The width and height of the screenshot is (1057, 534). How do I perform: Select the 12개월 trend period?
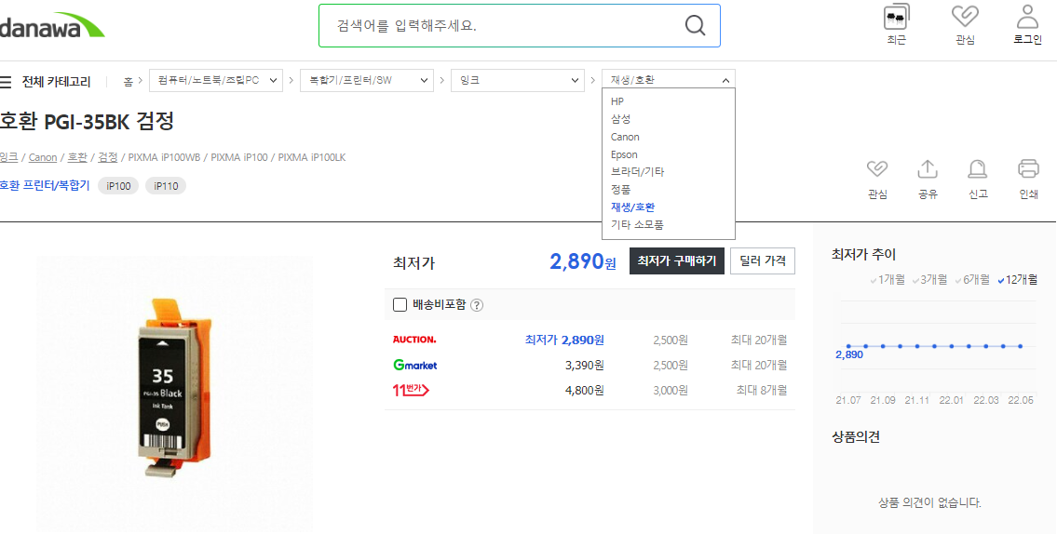click(x=1017, y=279)
